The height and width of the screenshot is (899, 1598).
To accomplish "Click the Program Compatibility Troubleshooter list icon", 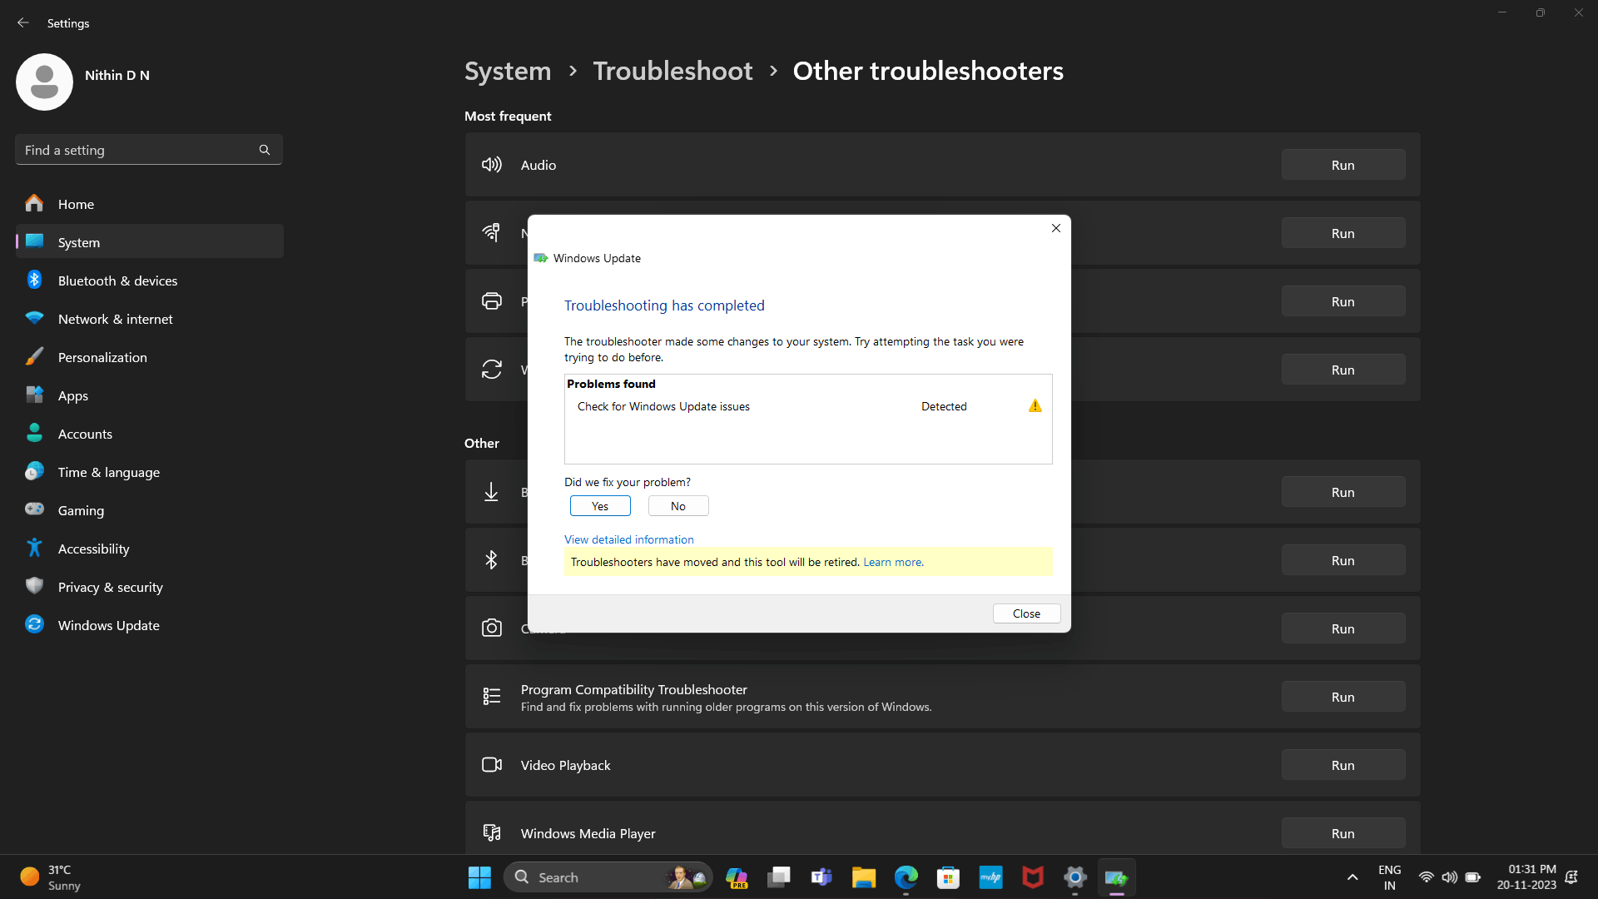I will coord(491,697).
